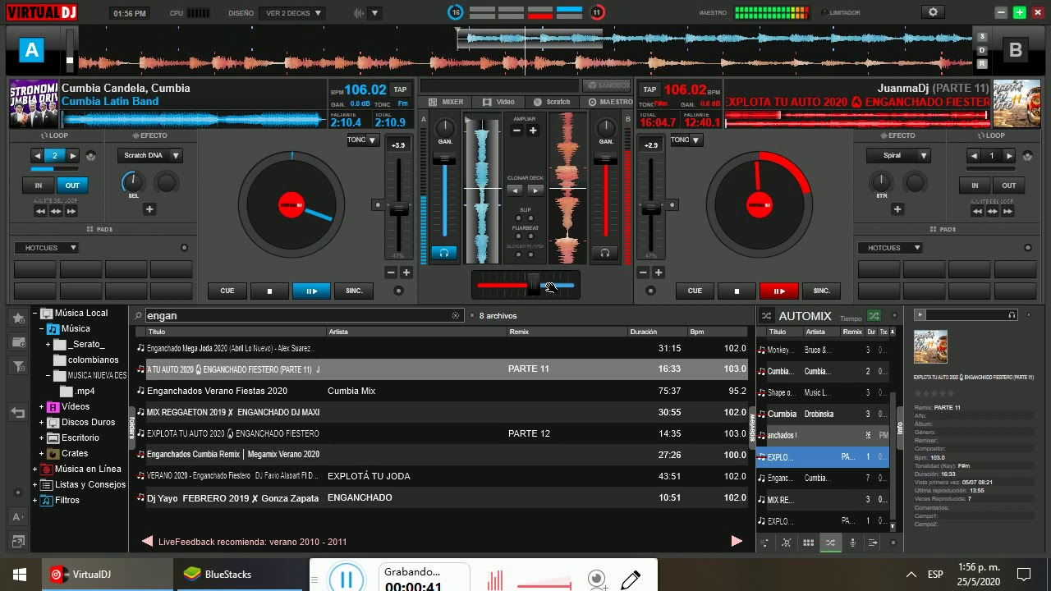The image size is (1051, 591).
Task: Open VirtualDJ settings gear
Action: (932, 12)
